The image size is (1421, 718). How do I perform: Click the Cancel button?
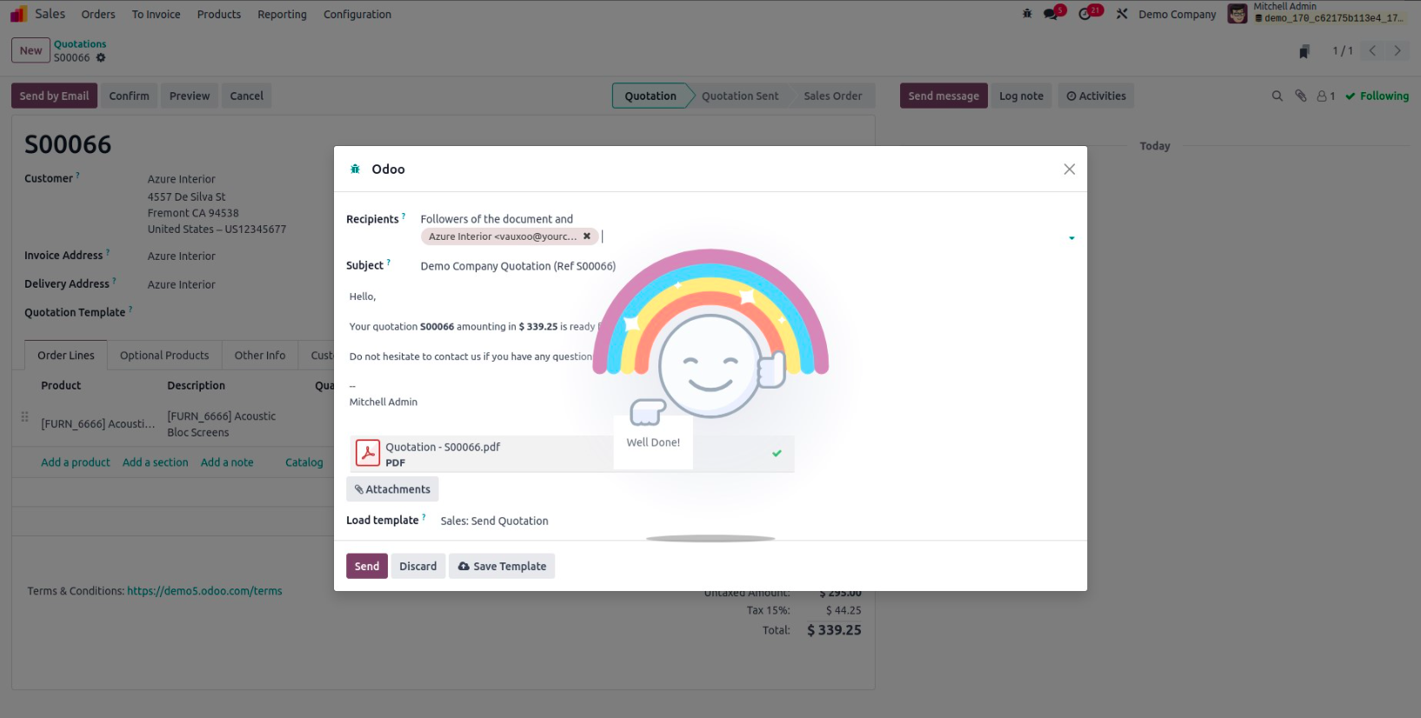(247, 96)
